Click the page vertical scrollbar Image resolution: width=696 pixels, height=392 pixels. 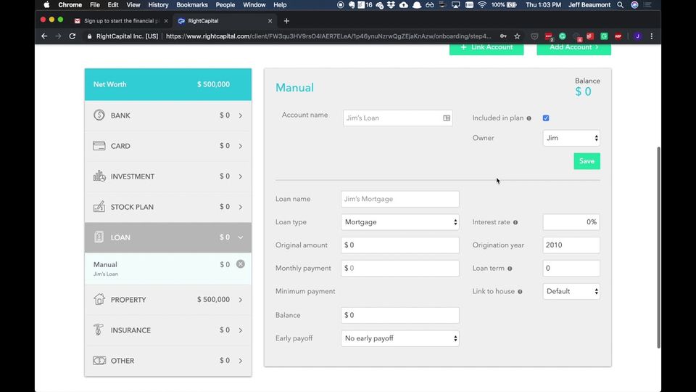(x=659, y=248)
